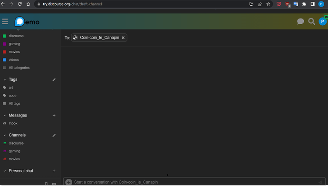Open the movies chat channel
This screenshot has width=328, height=186.
(14, 159)
